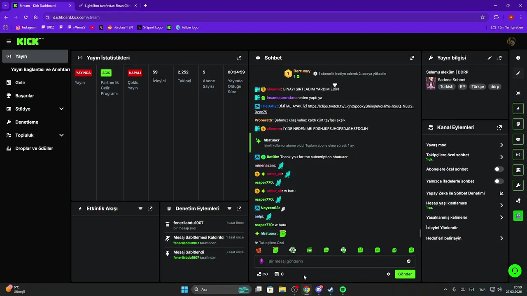Click the Kick logo in the header

click(30, 41)
